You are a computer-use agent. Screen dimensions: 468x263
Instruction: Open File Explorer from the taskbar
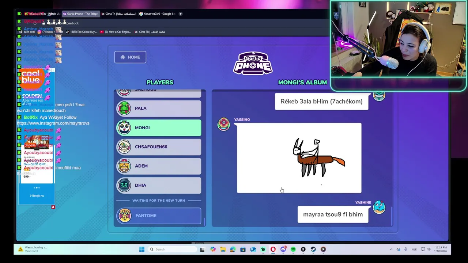click(223, 249)
